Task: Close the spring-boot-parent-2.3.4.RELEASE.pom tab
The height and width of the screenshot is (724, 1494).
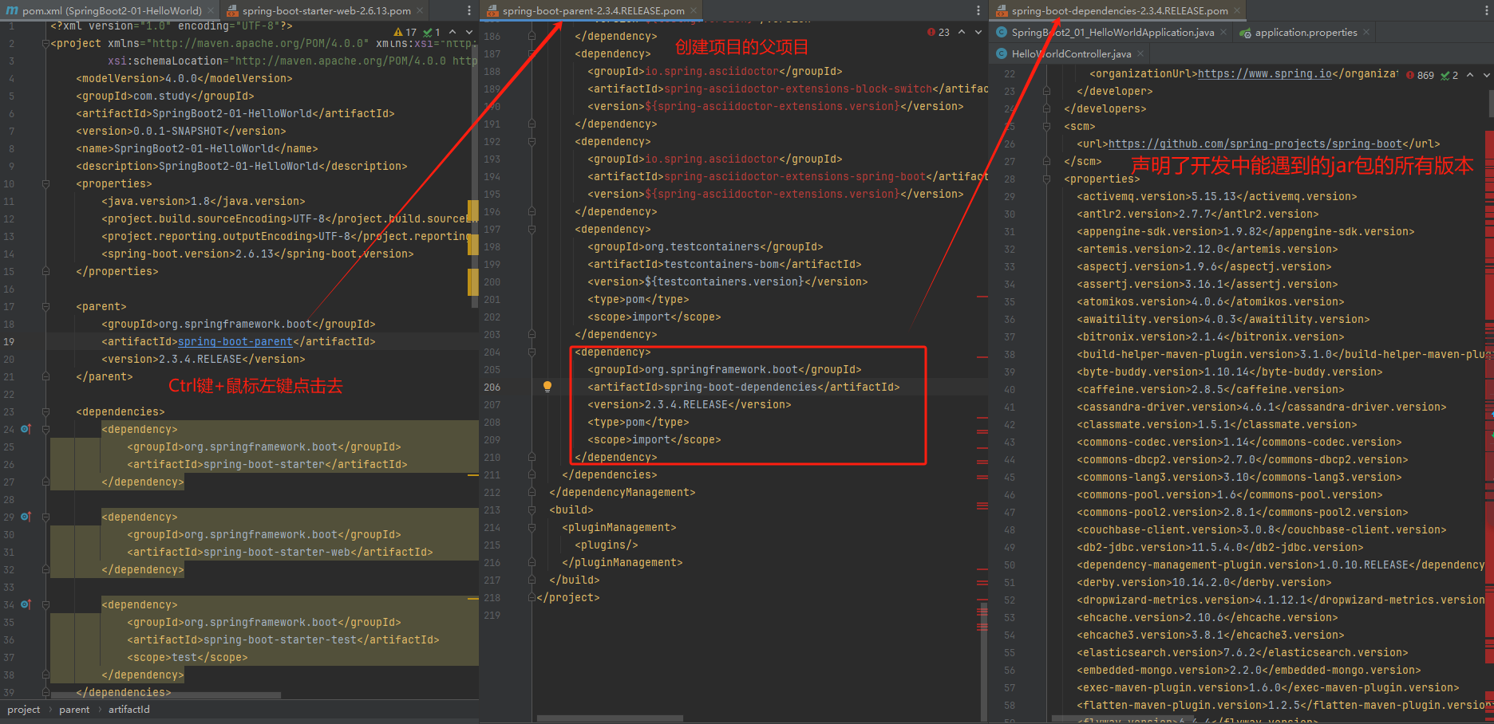Action: coord(694,10)
